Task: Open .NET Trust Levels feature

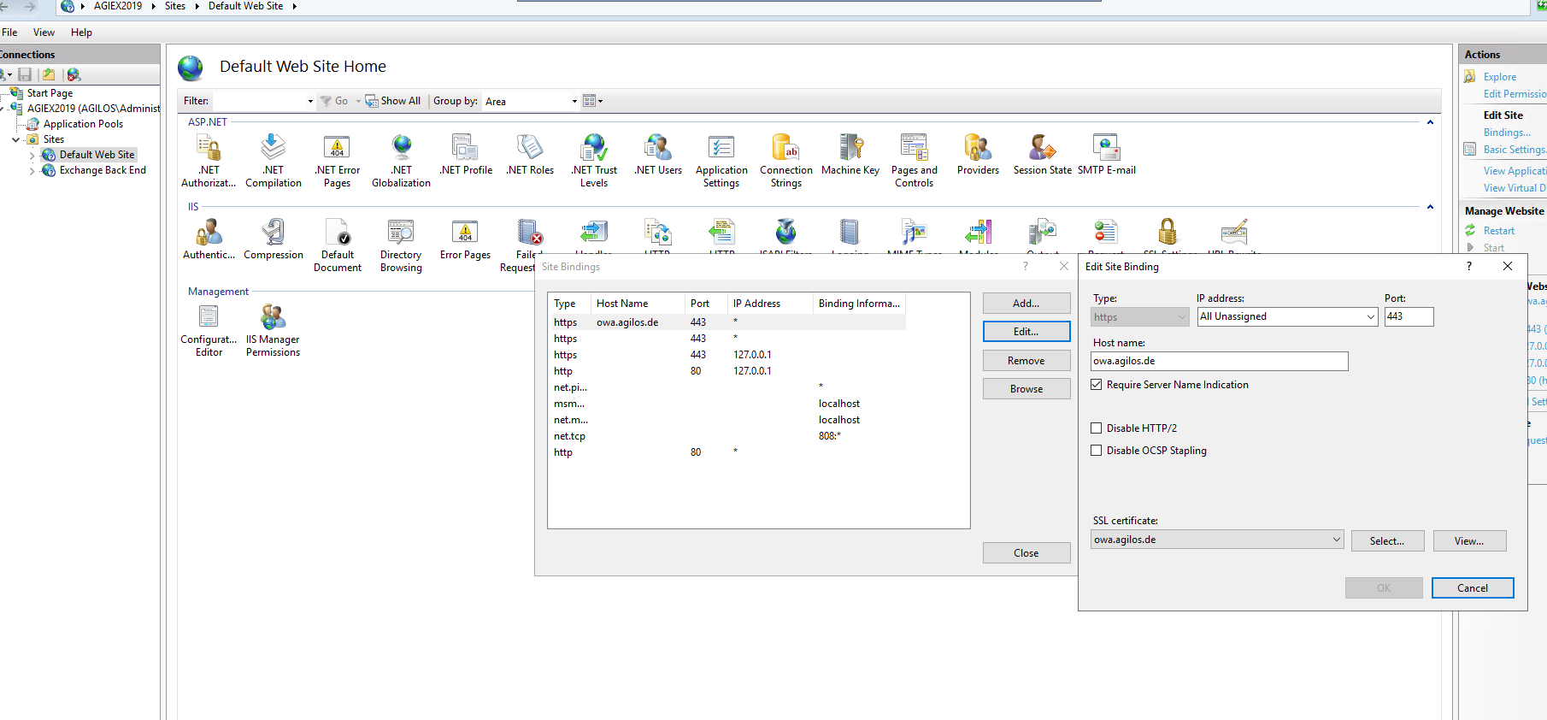Action: tap(594, 160)
